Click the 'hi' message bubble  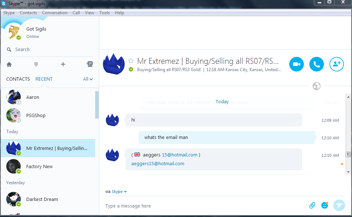tap(214, 120)
